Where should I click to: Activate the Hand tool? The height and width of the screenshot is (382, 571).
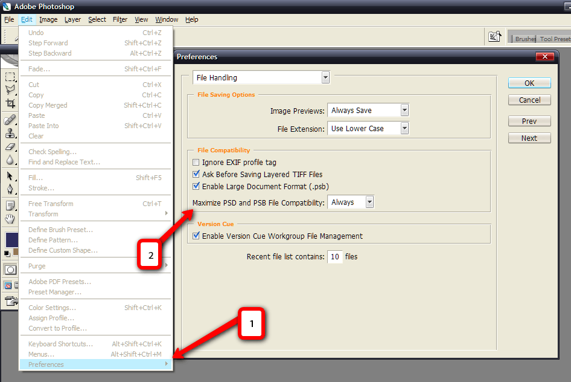point(10,218)
